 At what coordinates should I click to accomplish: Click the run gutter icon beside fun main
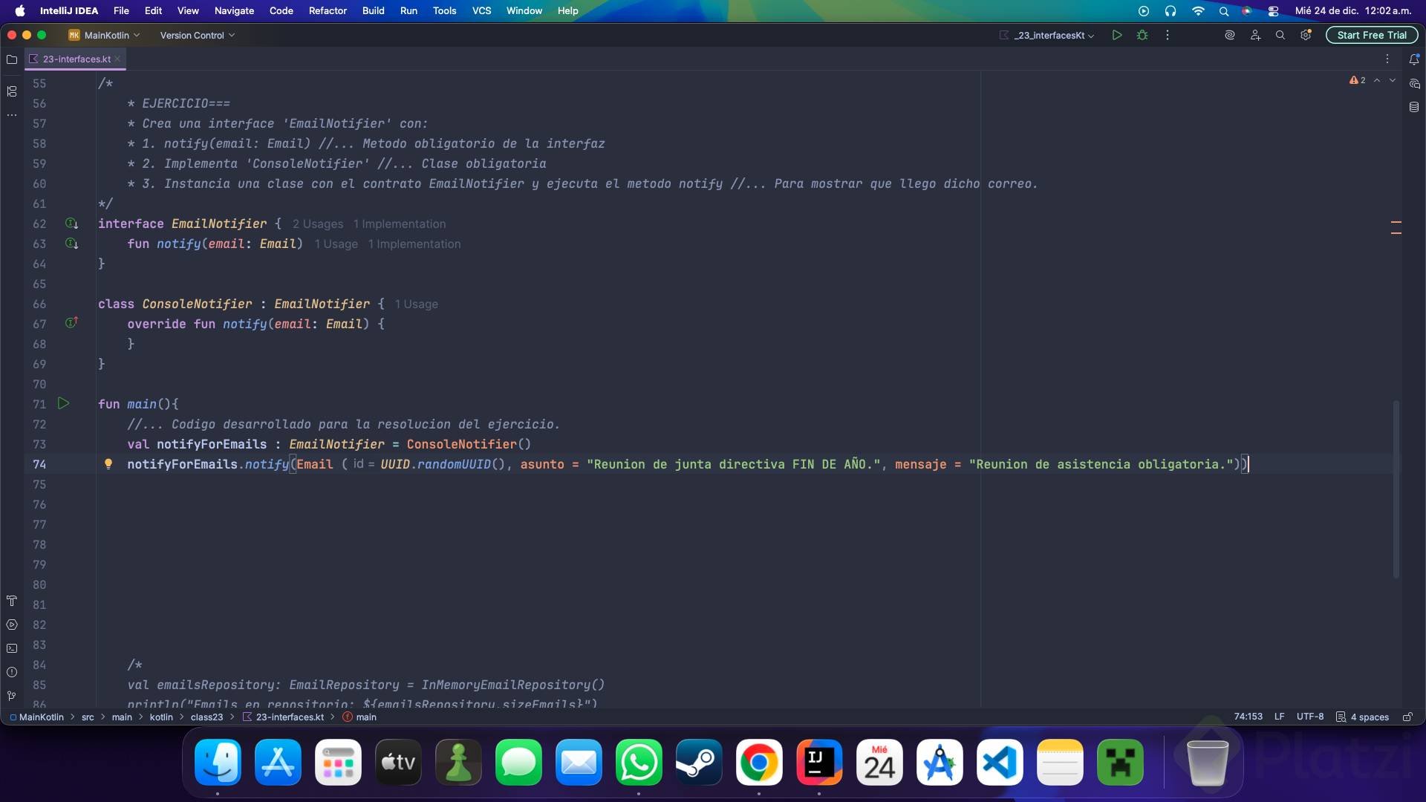point(64,403)
